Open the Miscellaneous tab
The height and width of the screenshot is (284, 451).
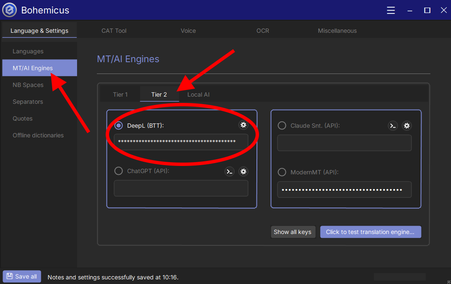click(x=337, y=31)
